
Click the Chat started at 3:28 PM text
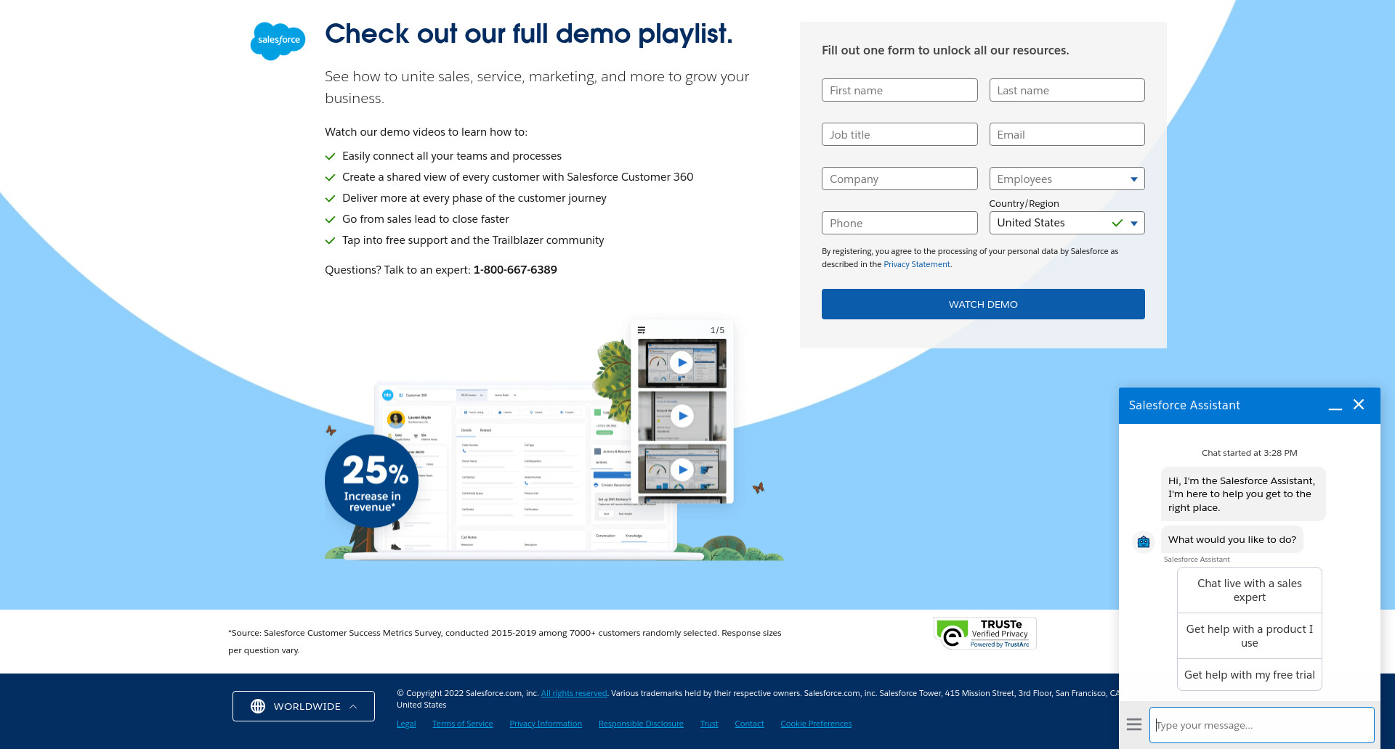(1249, 453)
